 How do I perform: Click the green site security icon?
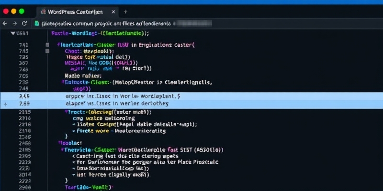pos(36,23)
